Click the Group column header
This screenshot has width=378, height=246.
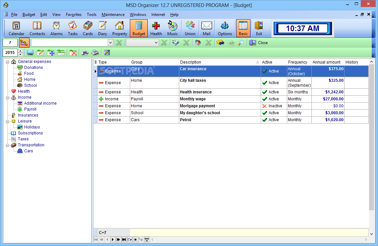(x=154, y=62)
